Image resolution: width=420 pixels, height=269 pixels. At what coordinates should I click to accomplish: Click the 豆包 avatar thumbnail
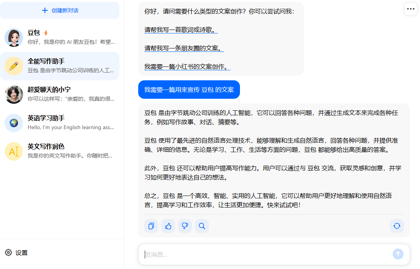(x=14, y=38)
